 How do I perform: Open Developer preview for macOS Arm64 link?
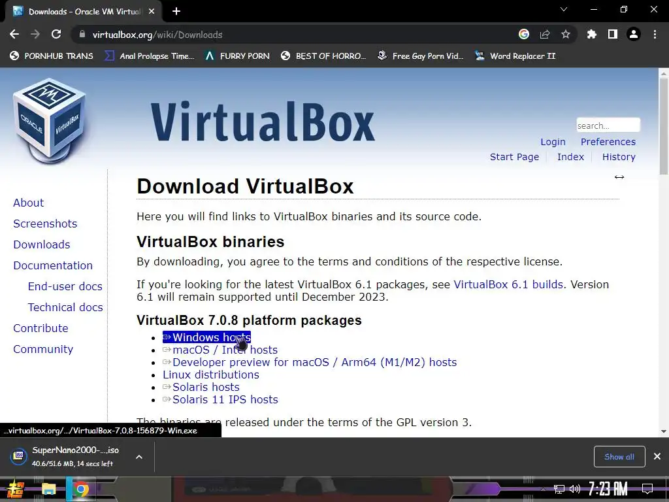click(x=310, y=362)
